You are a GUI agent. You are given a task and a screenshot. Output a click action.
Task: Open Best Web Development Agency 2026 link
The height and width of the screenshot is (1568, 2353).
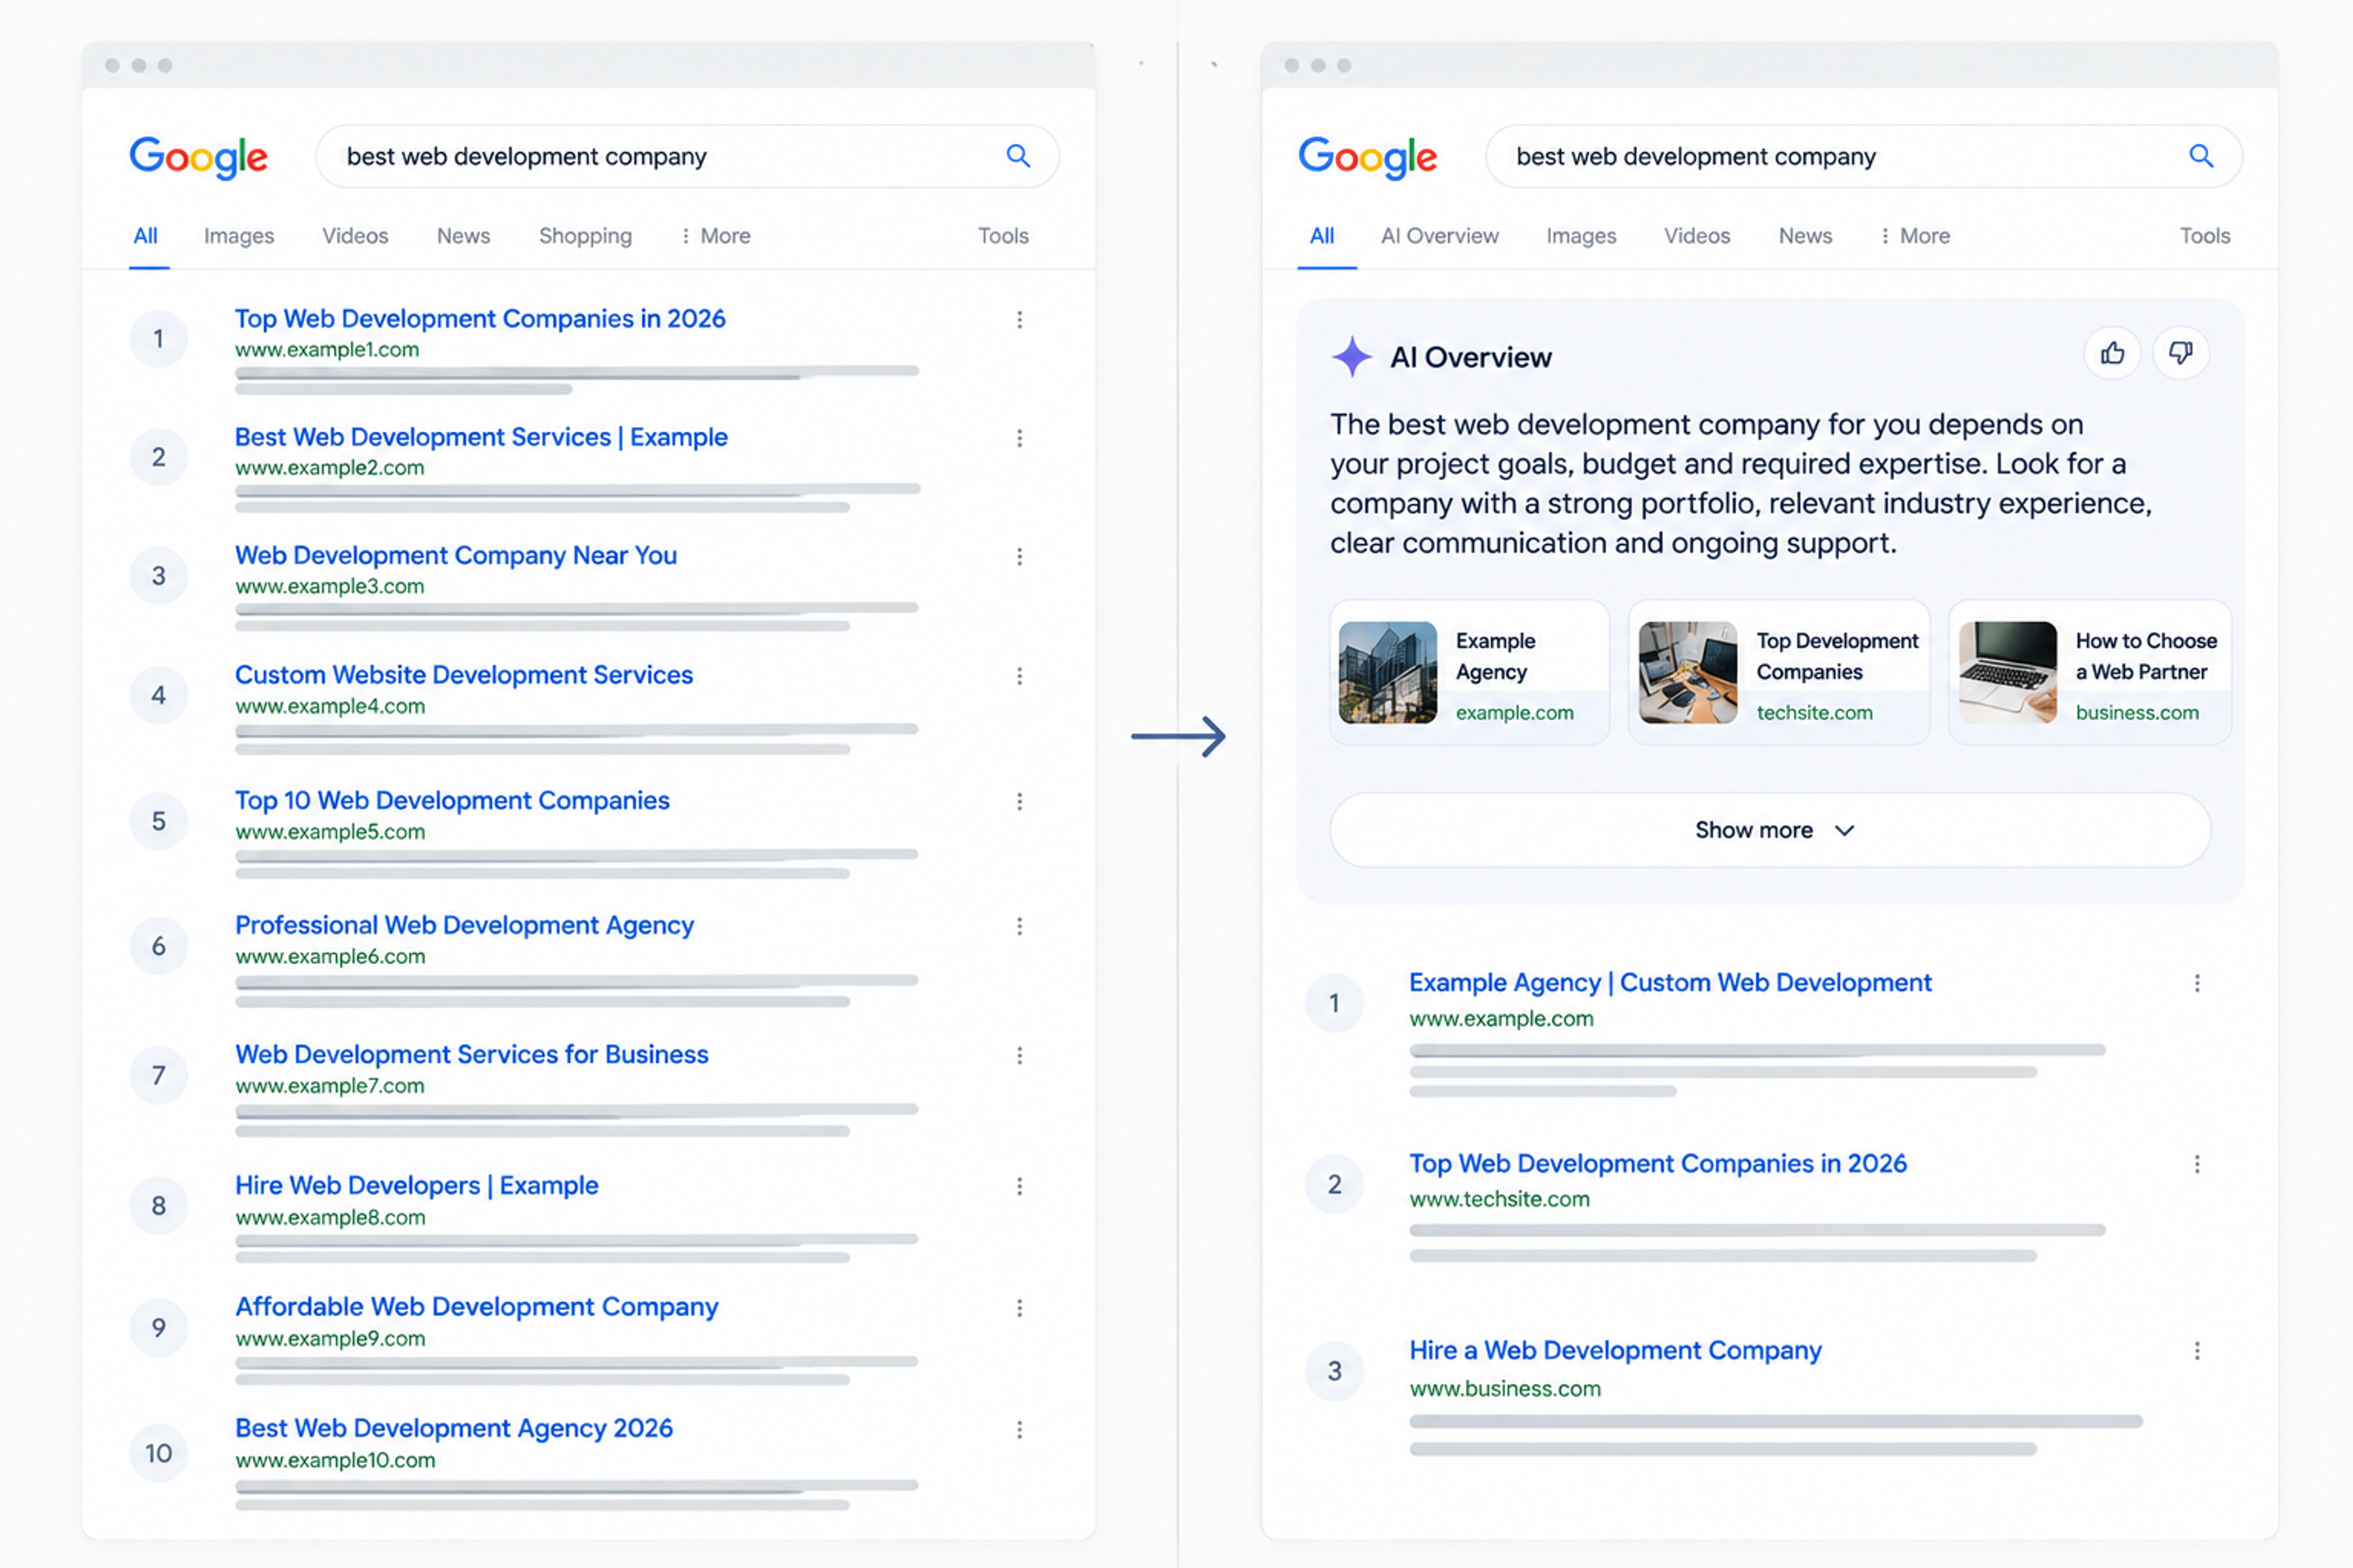[453, 1429]
